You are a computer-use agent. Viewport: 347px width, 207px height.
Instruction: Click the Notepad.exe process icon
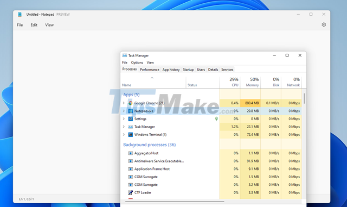coord(130,111)
